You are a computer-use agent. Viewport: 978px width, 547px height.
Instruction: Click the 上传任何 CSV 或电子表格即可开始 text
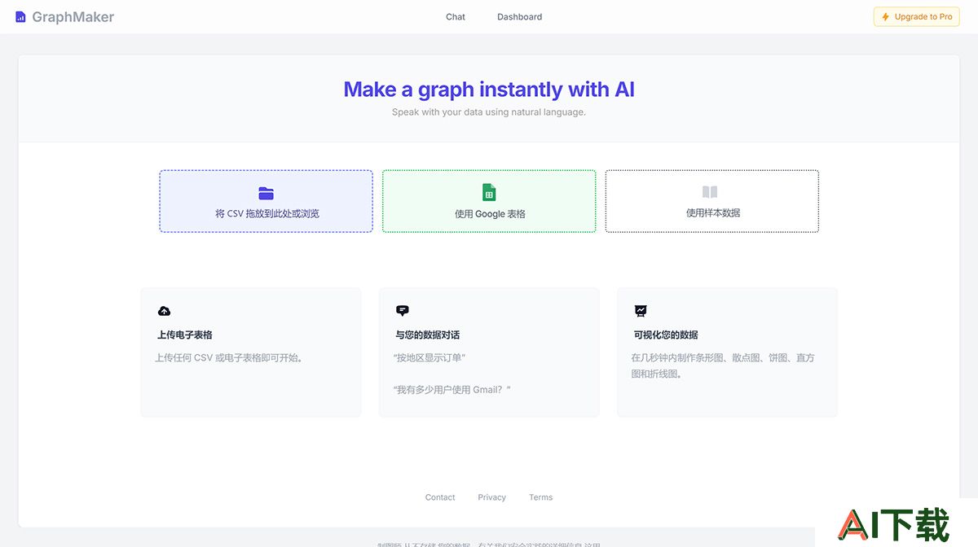click(x=229, y=358)
